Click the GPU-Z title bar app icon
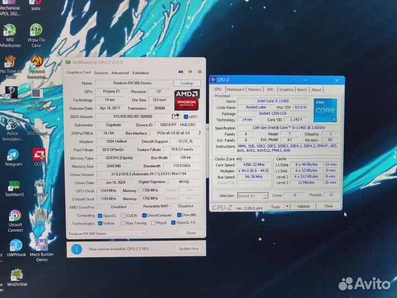The height and width of the screenshot is (298, 397). tap(68, 62)
